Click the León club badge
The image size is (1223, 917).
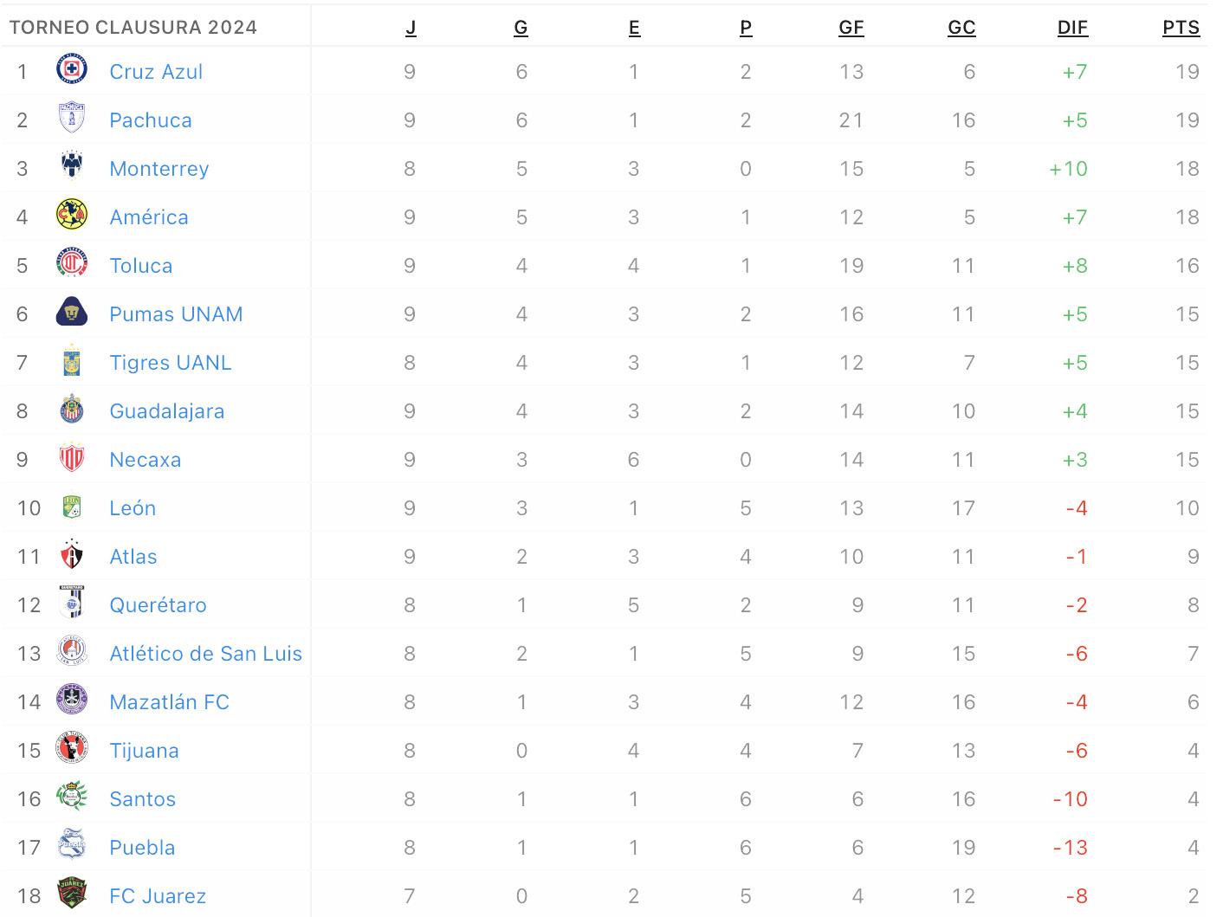tap(72, 505)
